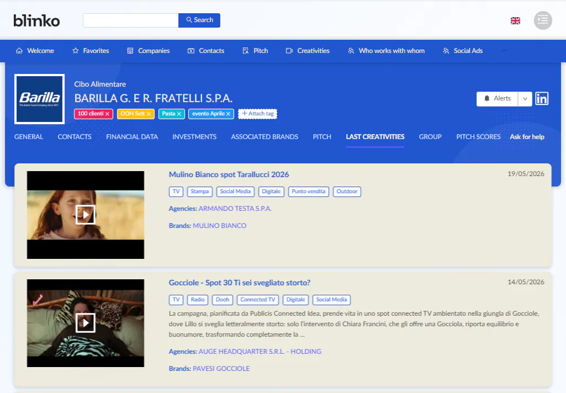The image size is (566, 393).
Task: Open Mulino Bianco spot Tarallucci 2026 title
Action: tap(229, 174)
